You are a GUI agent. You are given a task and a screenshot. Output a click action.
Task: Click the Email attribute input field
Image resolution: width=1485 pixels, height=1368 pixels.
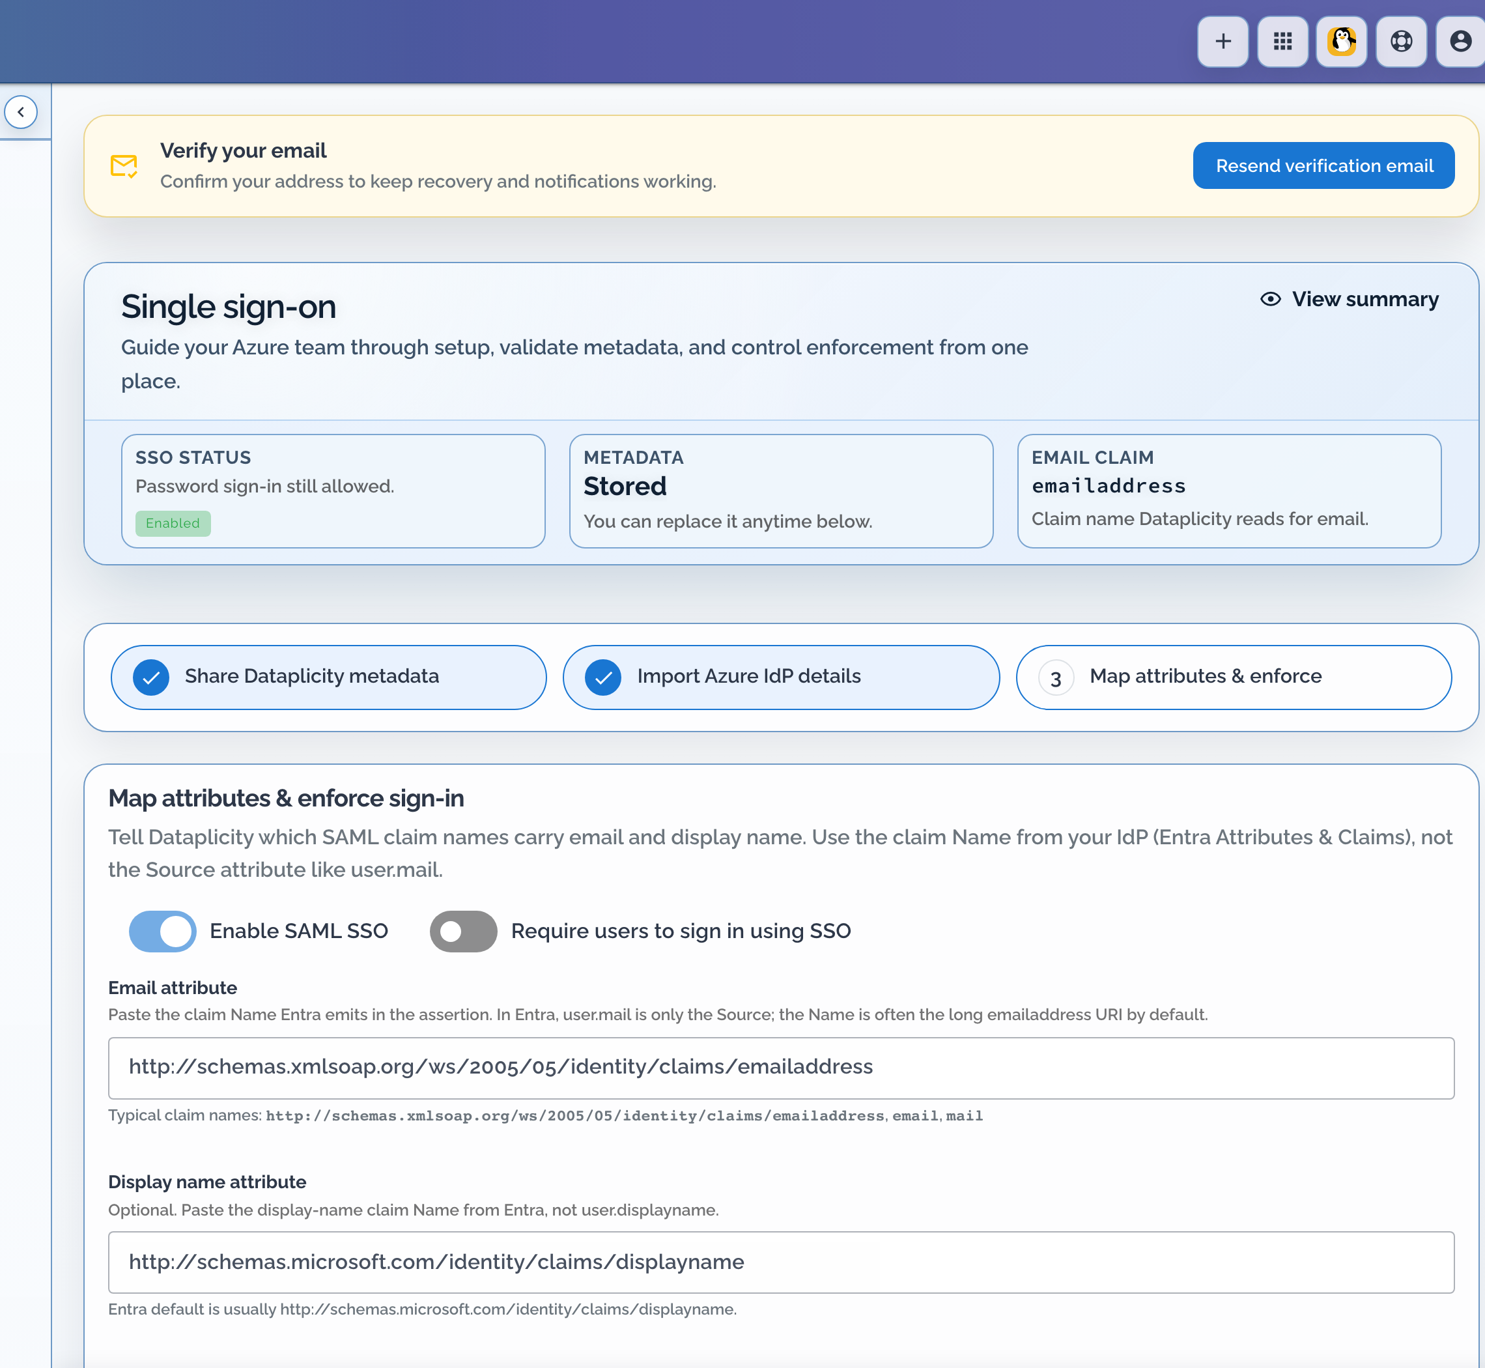pyautogui.click(x=781, y=1068)
